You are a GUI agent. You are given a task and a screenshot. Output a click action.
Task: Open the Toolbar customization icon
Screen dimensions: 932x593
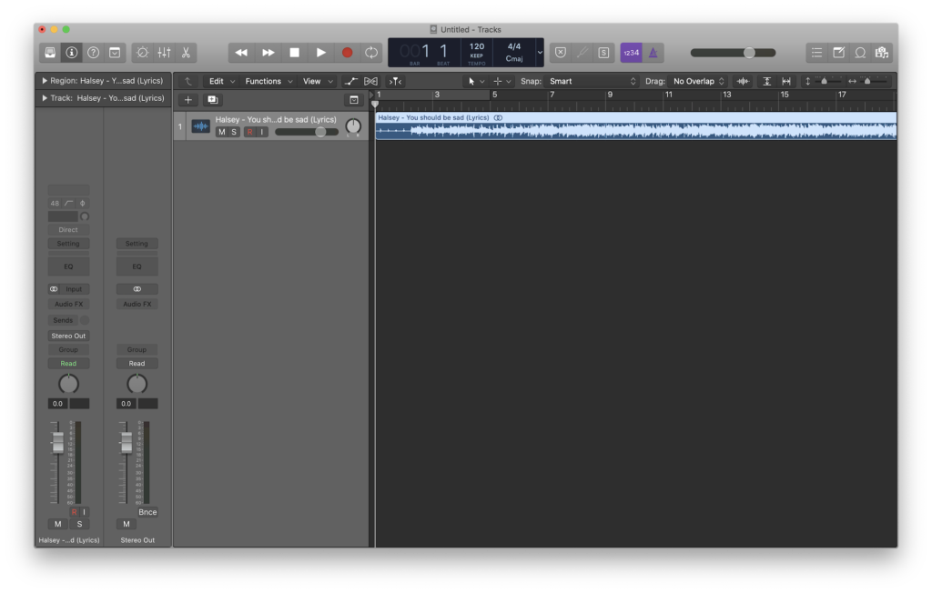115,53
